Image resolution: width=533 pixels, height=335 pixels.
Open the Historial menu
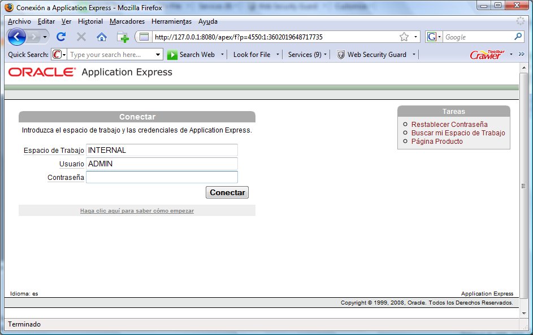pos(90,21)
